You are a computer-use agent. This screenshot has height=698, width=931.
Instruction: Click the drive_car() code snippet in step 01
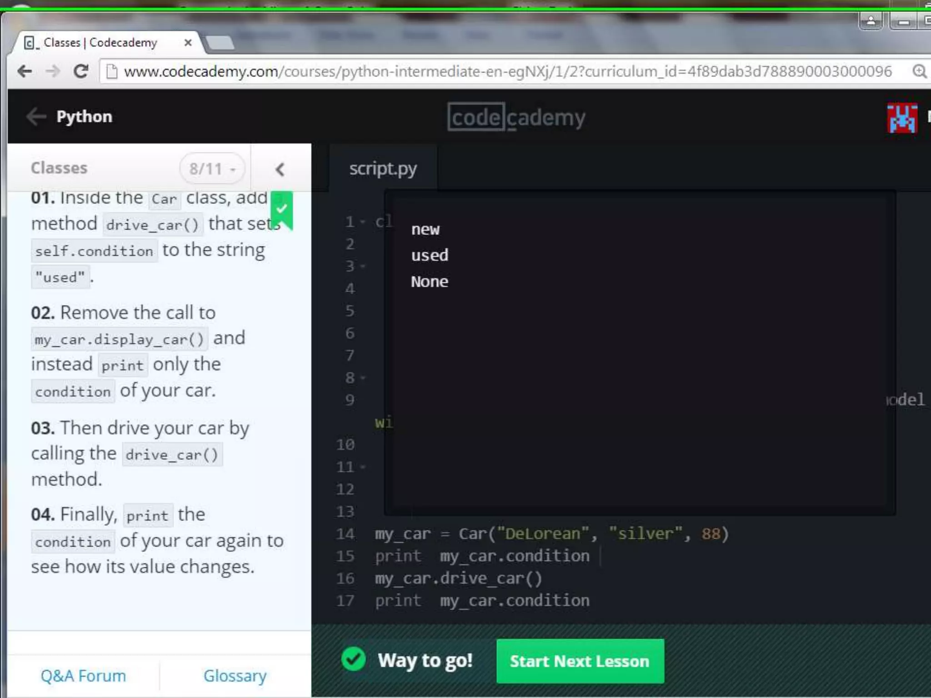click(x=152, y=224)
